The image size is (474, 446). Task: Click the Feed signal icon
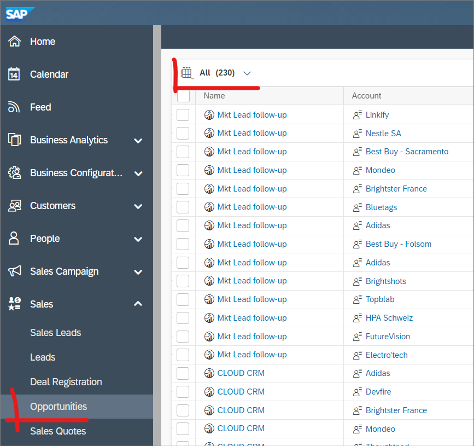(15, 107)
